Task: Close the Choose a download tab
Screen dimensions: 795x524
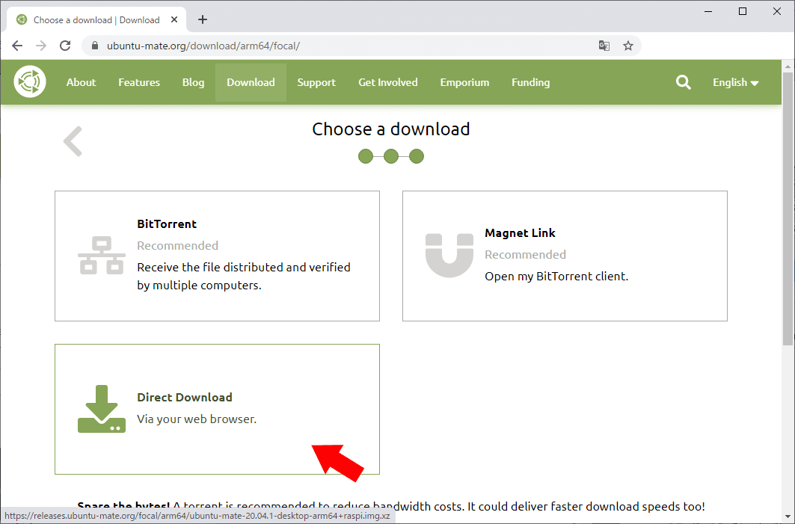Action: pyautogui.click(x=174, y=19)
